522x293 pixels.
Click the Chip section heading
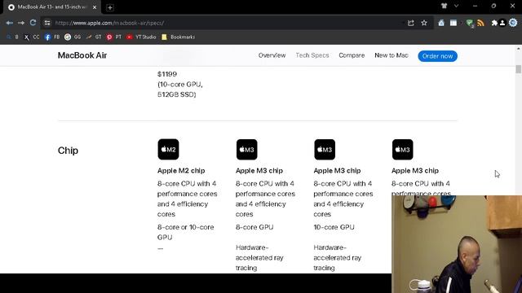(x=68, y=151)
